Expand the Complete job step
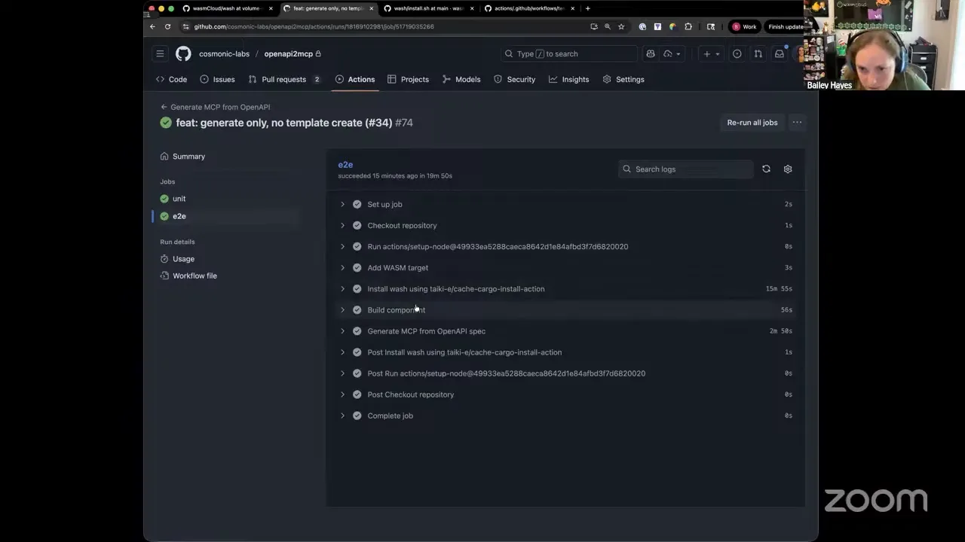This screenshot has height=542, width=965. point(565,415)
